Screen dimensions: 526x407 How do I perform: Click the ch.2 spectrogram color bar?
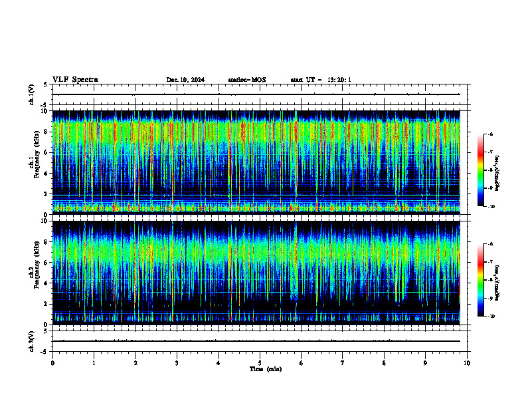[x=481, y=280]
